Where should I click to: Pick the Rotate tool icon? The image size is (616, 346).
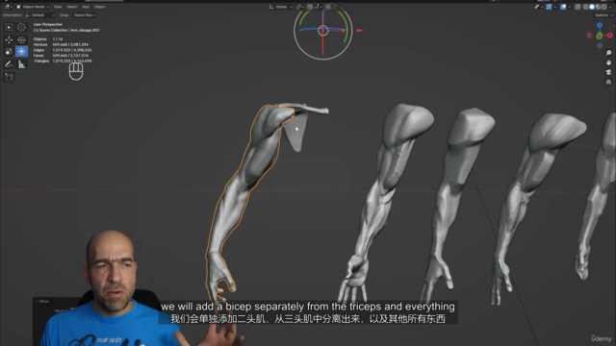pos(21,39)
